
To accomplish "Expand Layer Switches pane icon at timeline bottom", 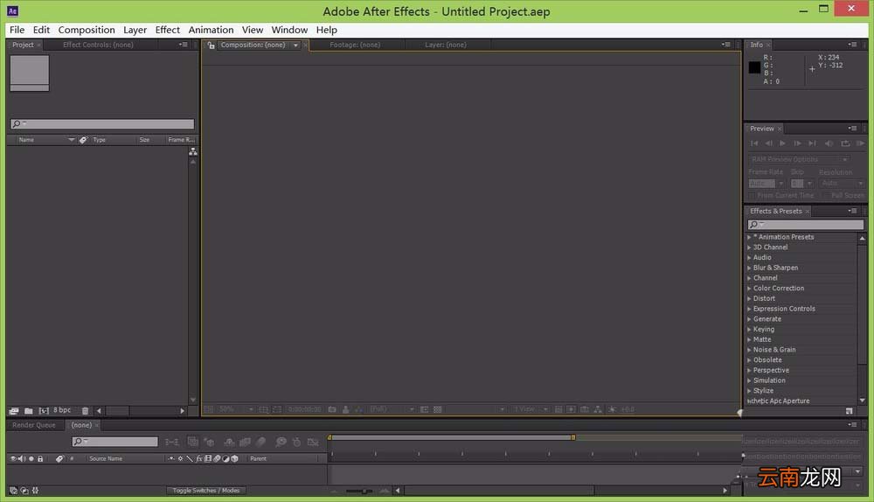I will coord(13,491).
